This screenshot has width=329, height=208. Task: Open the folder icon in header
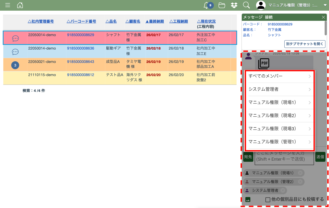pos(222,5)
